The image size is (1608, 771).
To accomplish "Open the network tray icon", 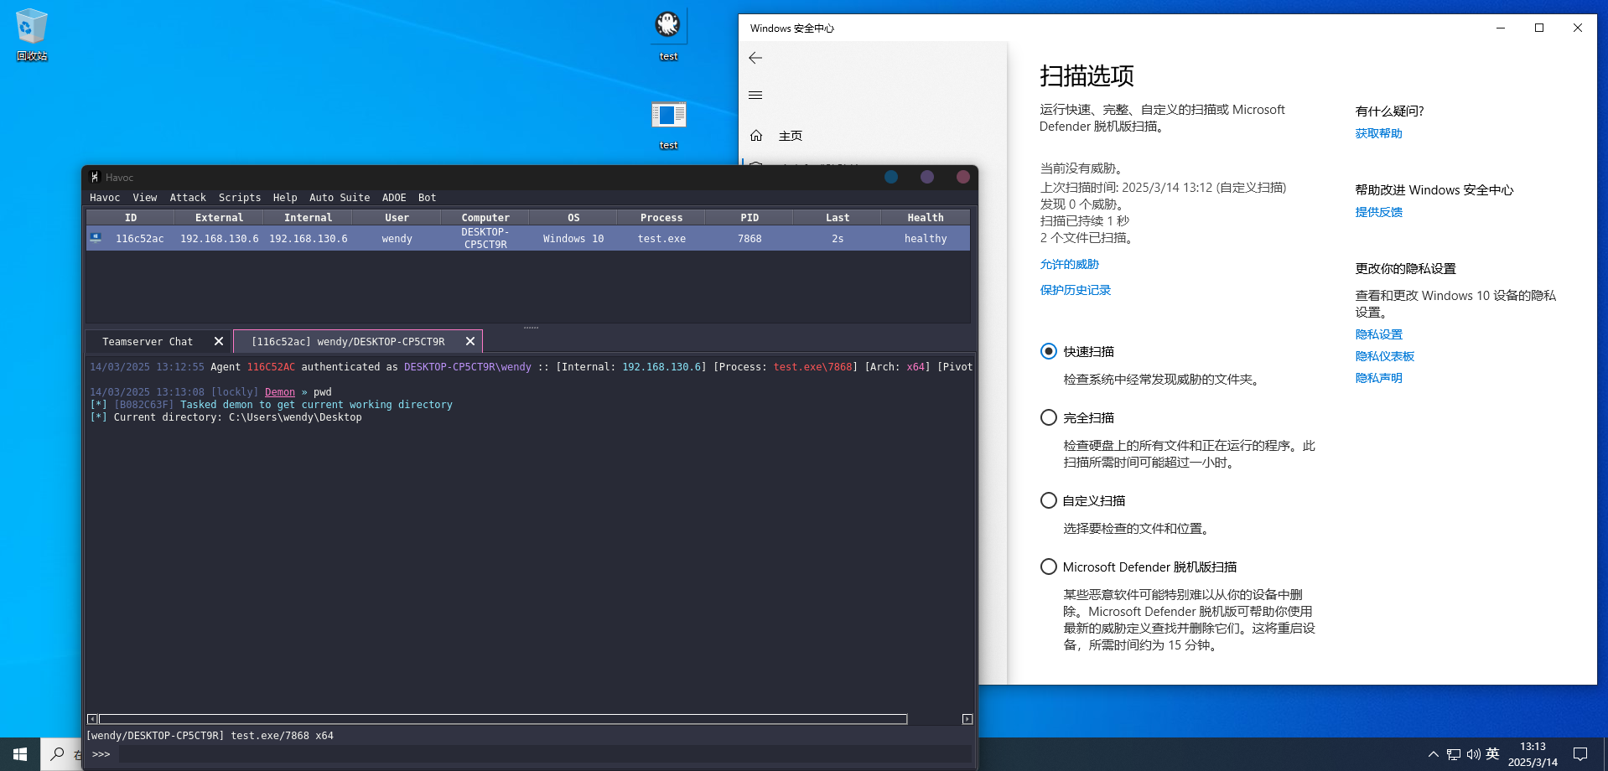I will point(1453,754).
